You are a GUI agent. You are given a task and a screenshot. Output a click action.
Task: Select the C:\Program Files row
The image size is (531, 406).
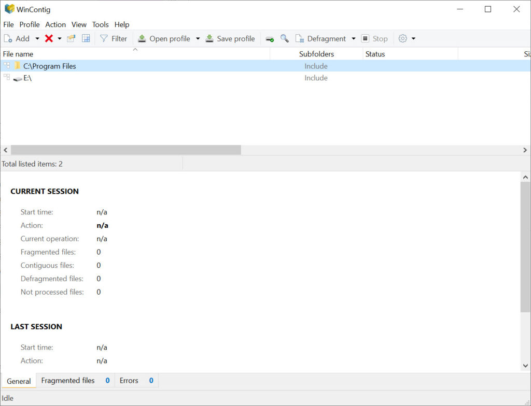click(265, 66)
